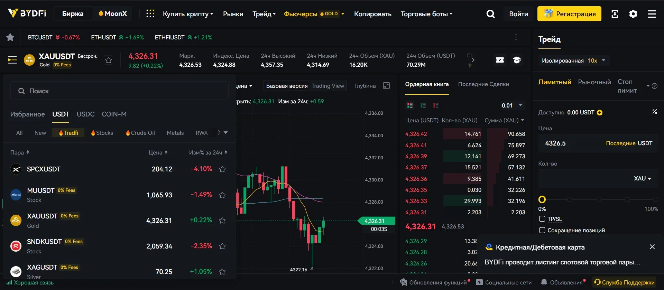This screenshot has height=290, width=664.
Task: Expand more order types arrow
Action: pyautogui.click(x=648, y=86)
